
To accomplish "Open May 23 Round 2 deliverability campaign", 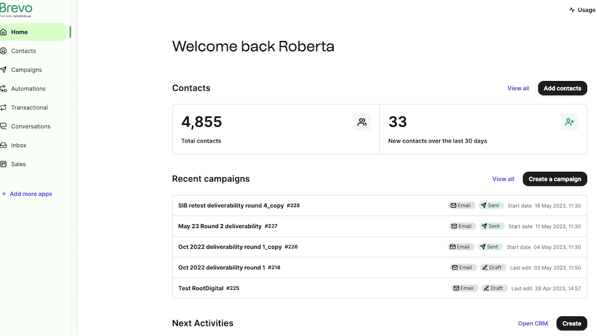I will pos(220,226).
